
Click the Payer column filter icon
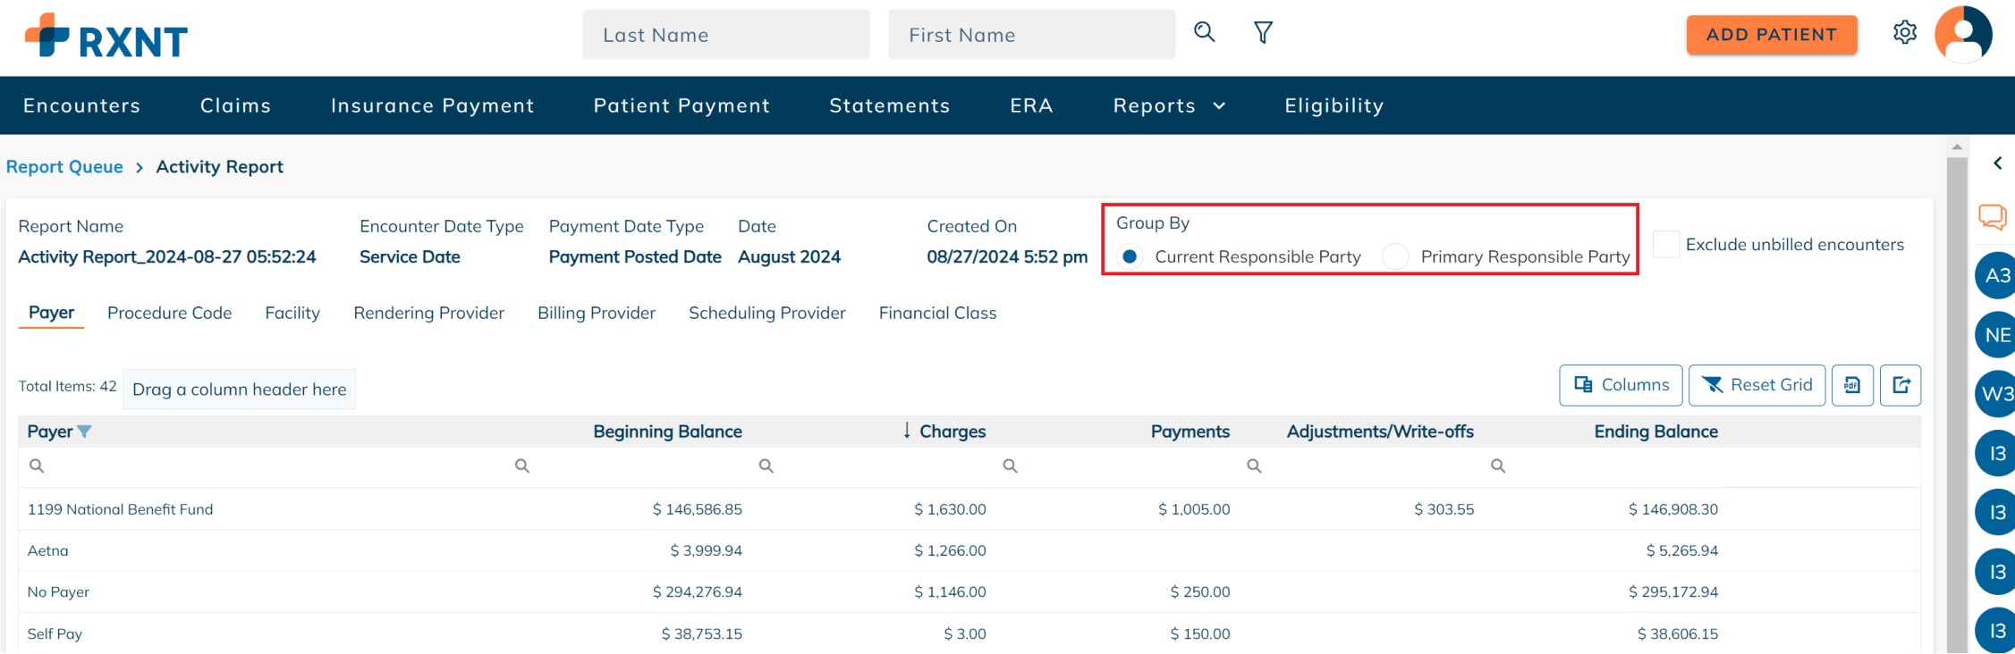coord(85,432)
